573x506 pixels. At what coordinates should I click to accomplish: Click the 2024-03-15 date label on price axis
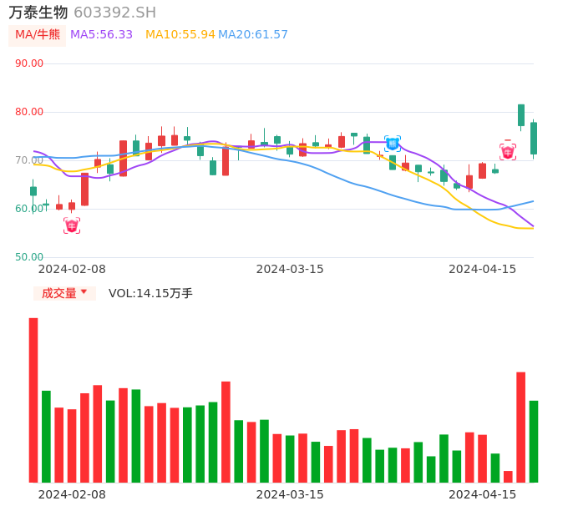click(x=290, y=269)
